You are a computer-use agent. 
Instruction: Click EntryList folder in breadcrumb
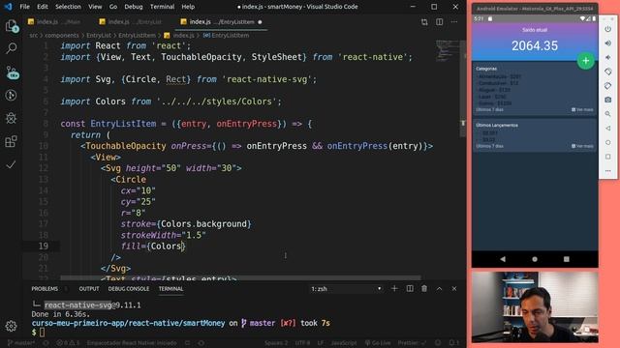coord(99,36)
